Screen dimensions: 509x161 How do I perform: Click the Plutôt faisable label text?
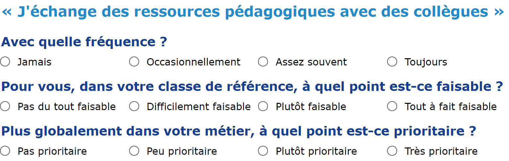click(311, 107)
